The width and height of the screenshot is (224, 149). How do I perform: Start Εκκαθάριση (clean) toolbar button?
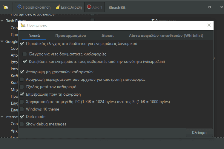pyautogui.click(x=69, y=7)
